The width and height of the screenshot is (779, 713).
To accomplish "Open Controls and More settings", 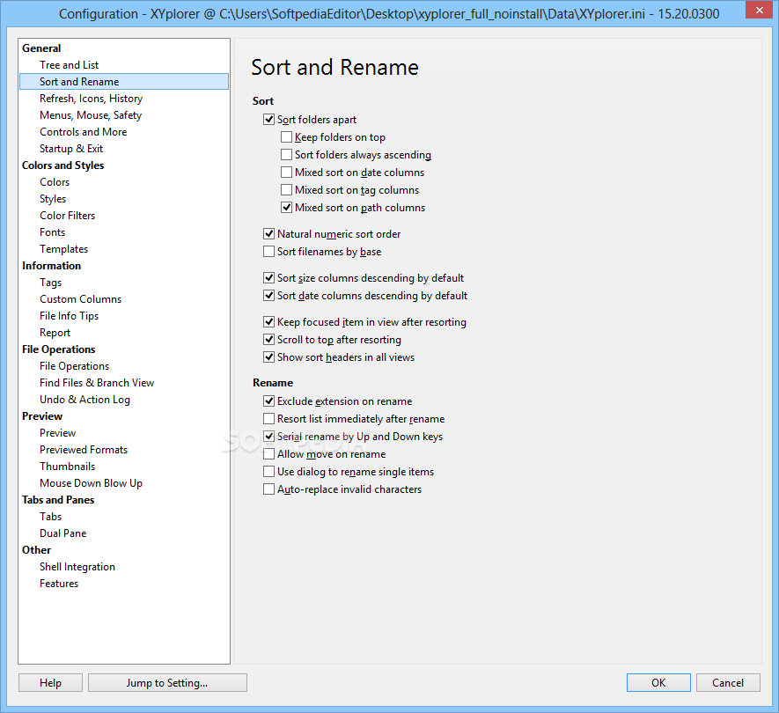I will [x=83, y=132].
